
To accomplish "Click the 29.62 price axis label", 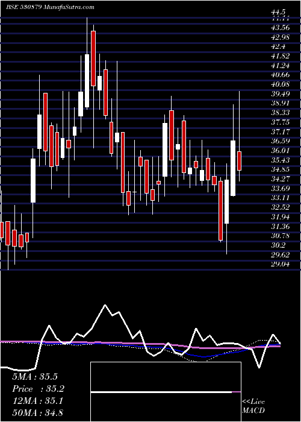I will coord(280,254).
